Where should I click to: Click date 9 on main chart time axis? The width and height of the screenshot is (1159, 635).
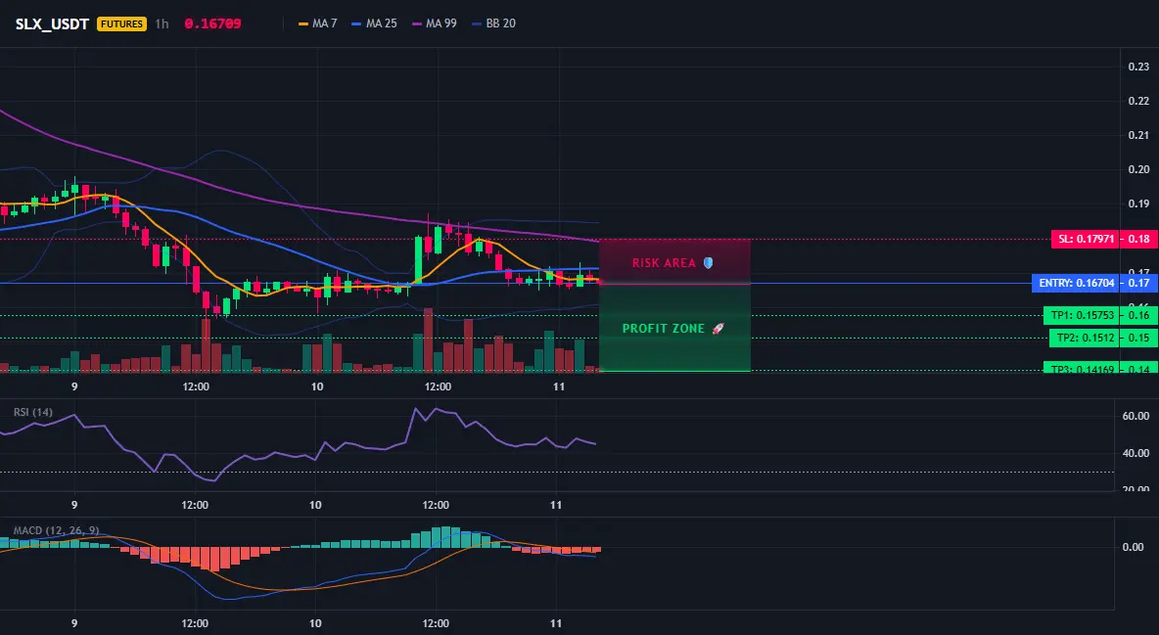[74, 386]
